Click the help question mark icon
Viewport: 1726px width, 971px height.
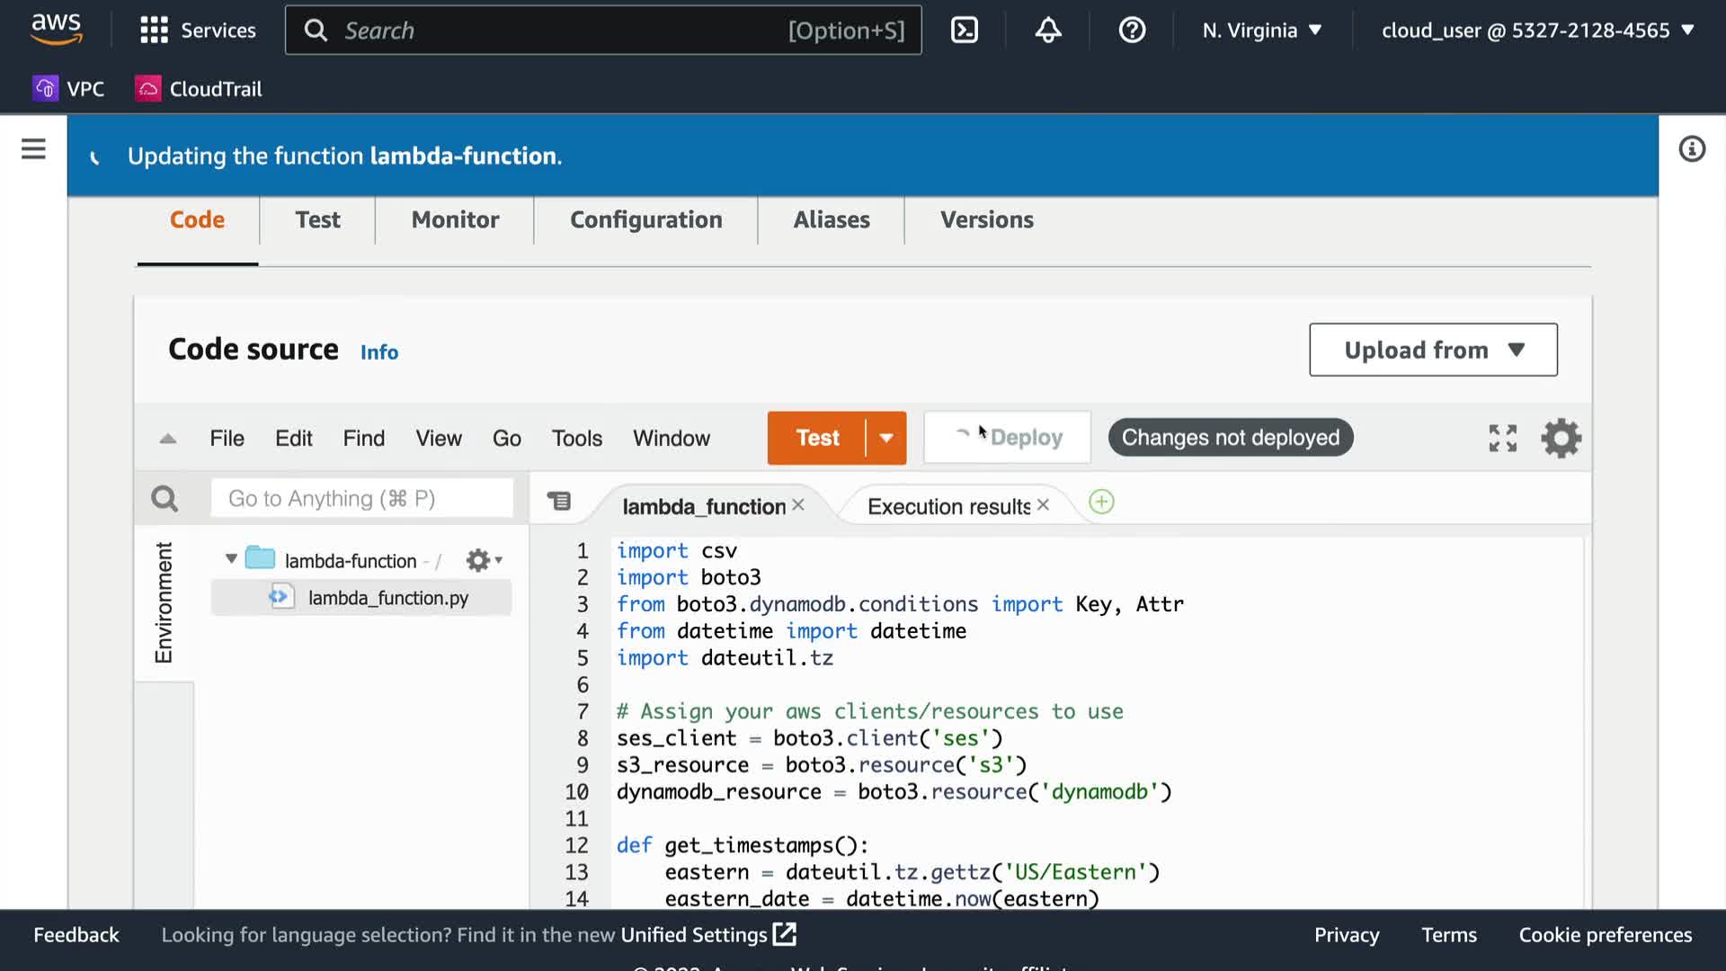click(1132, 31)
